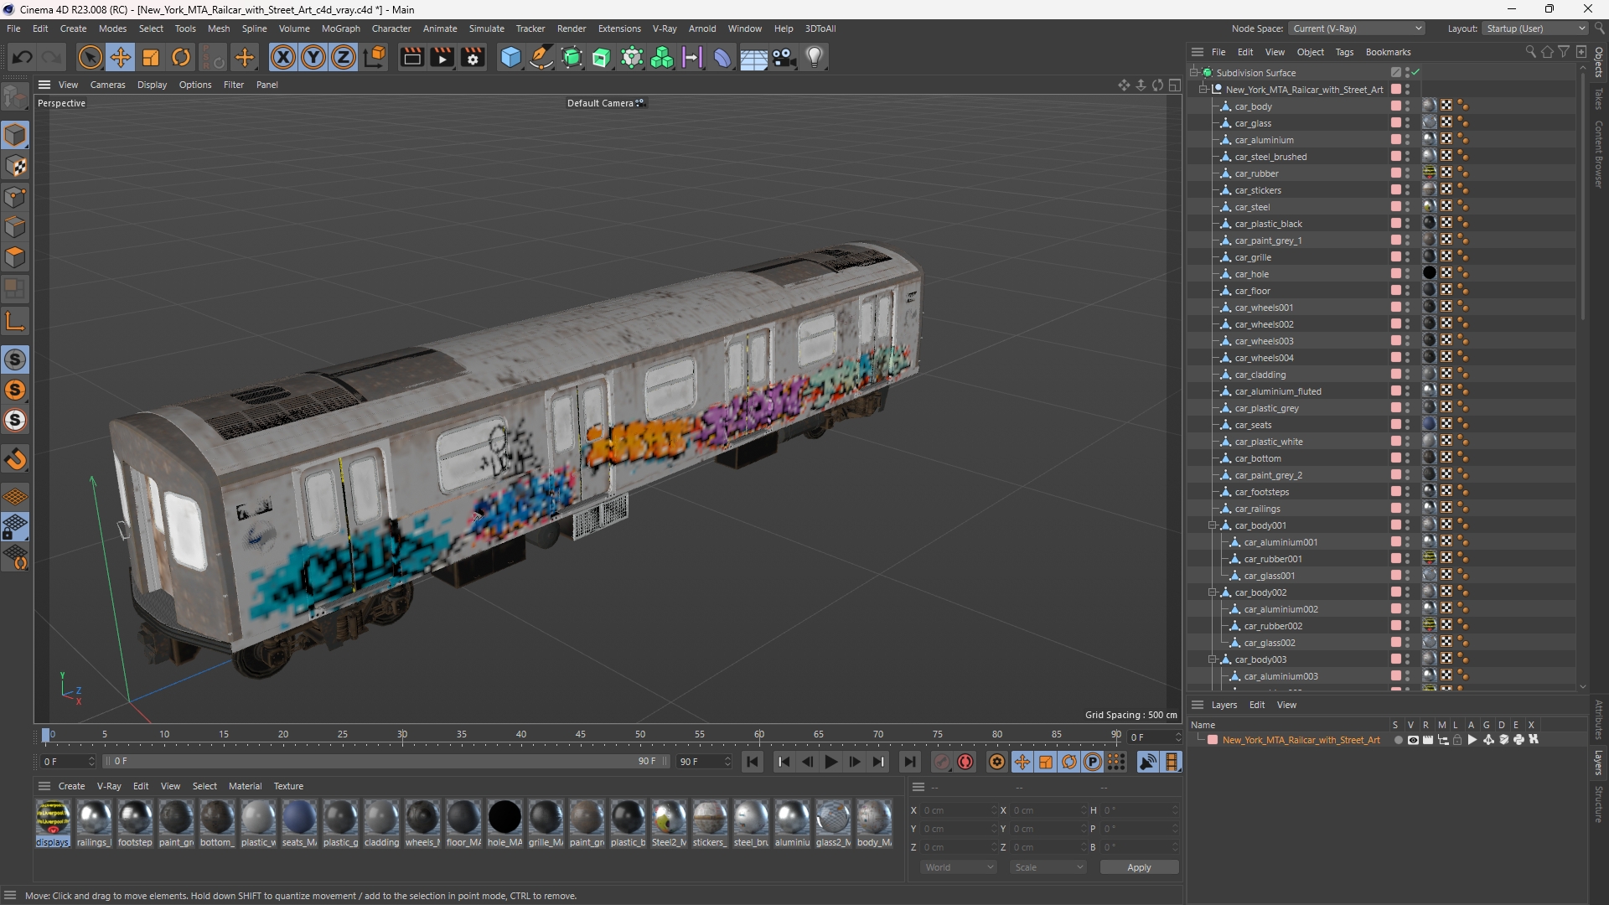Open viewport Cameras menu
The height and width of the screenshot is (905, 1609).
107,85
